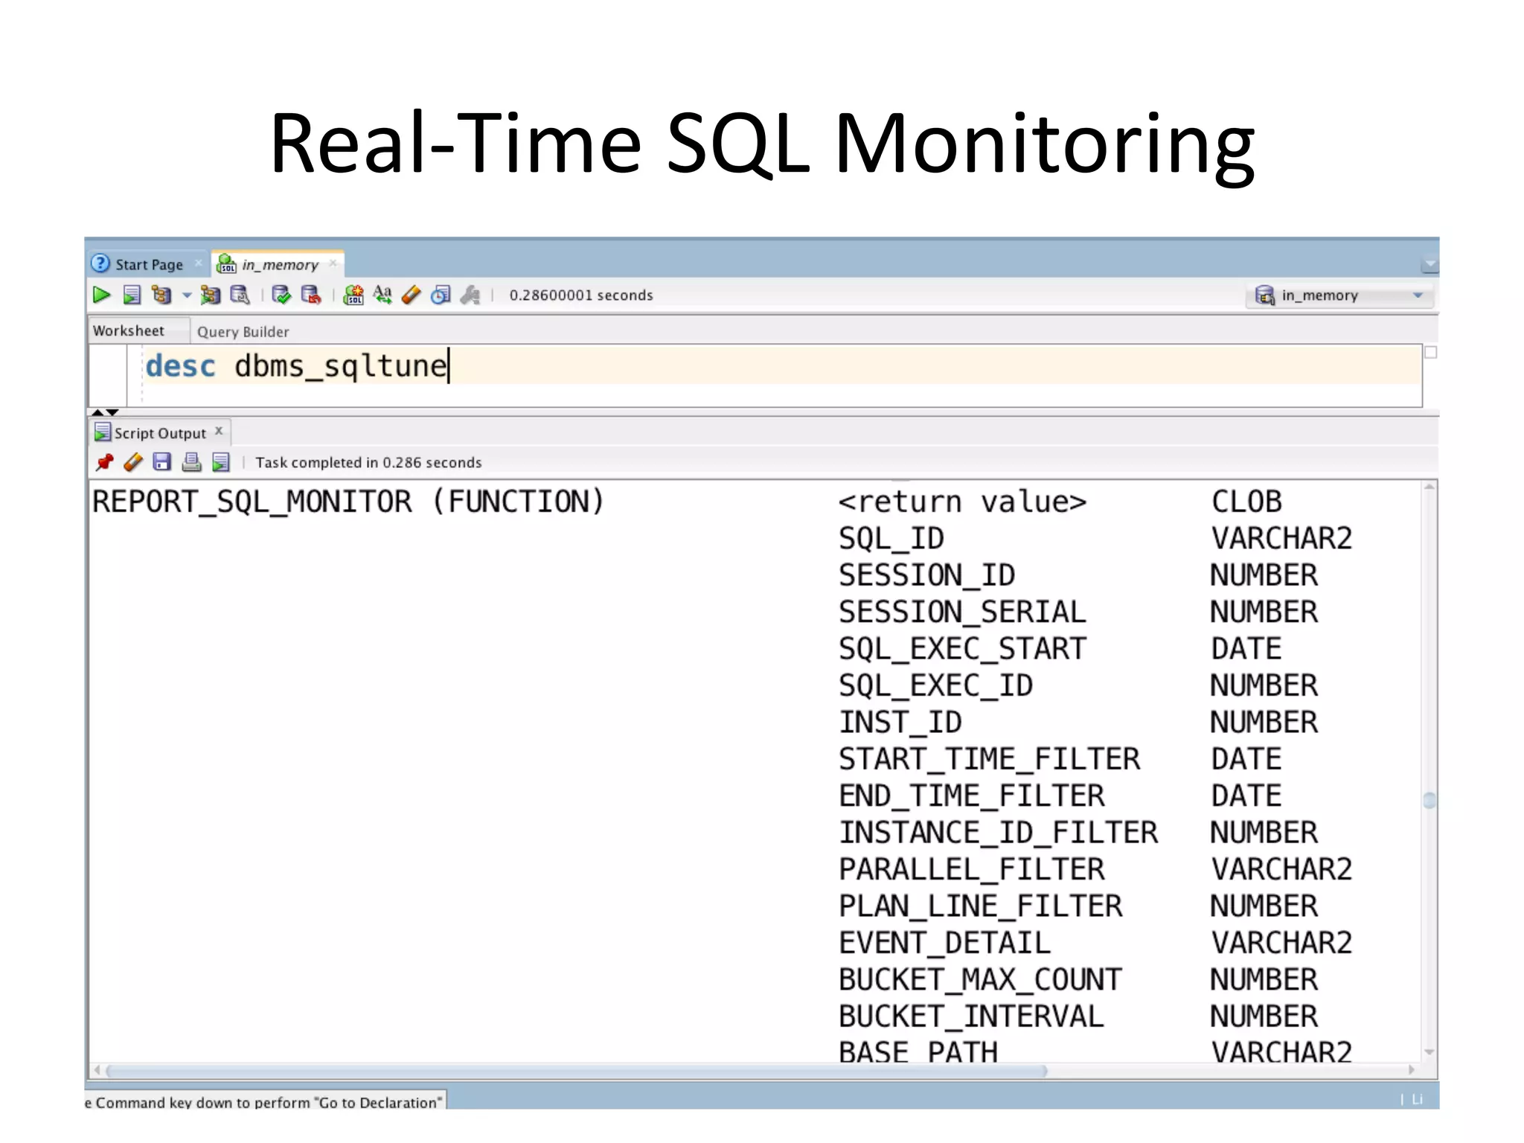Open the Explain Plan dropdown arrow
This screenshot has height=1143, width=1524.
coord(187,296)
